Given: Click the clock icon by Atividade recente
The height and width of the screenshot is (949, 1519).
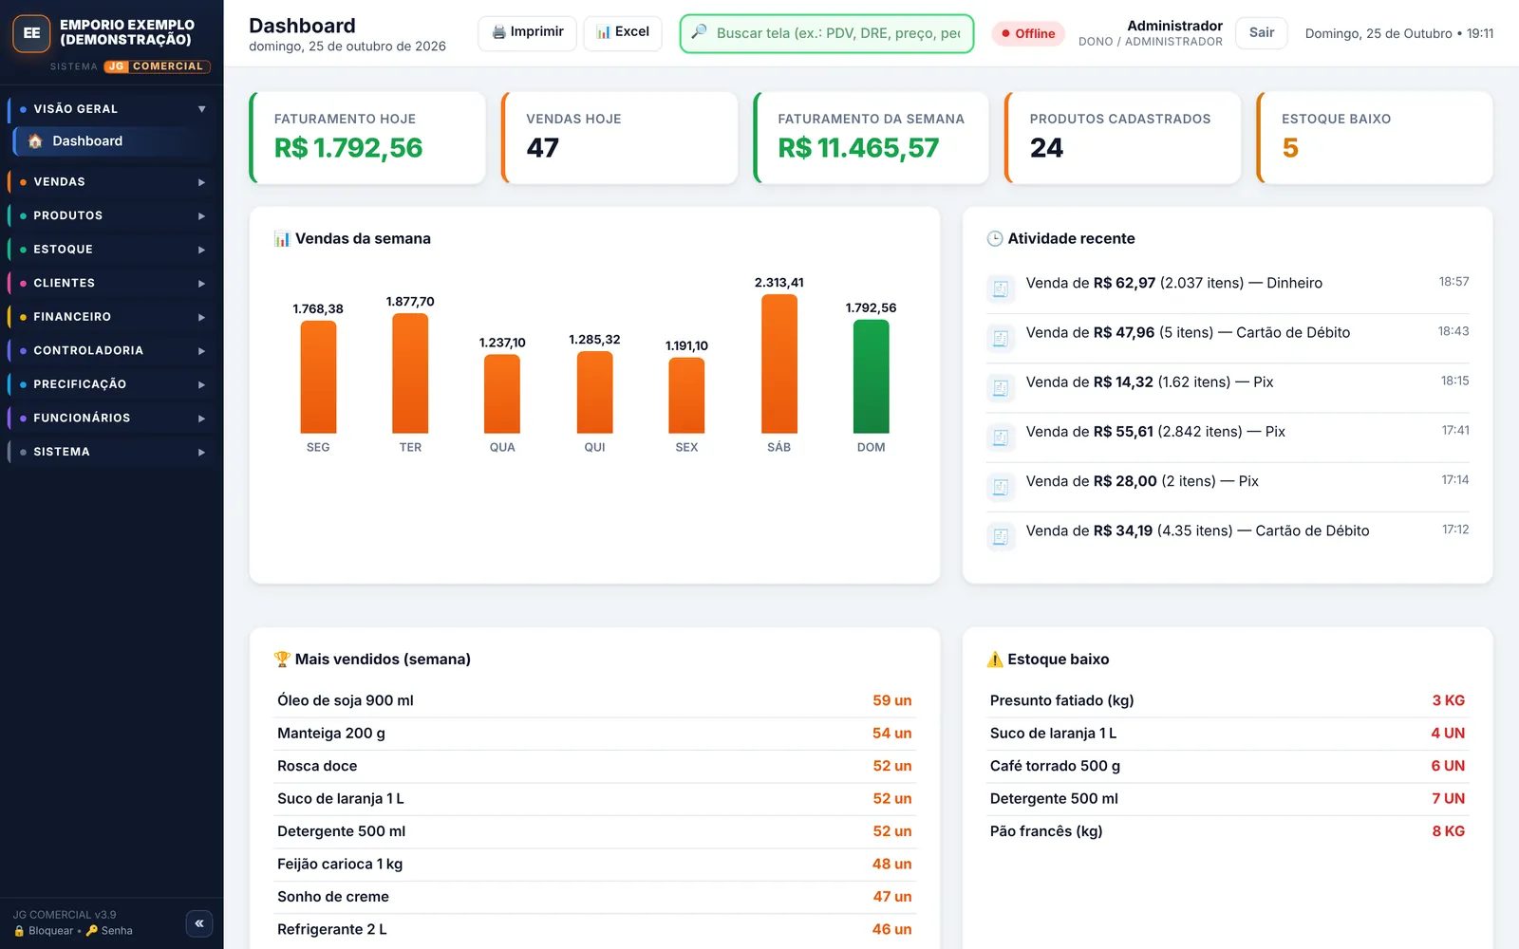Looking at the screenshot, I should (x=995, y=239).
